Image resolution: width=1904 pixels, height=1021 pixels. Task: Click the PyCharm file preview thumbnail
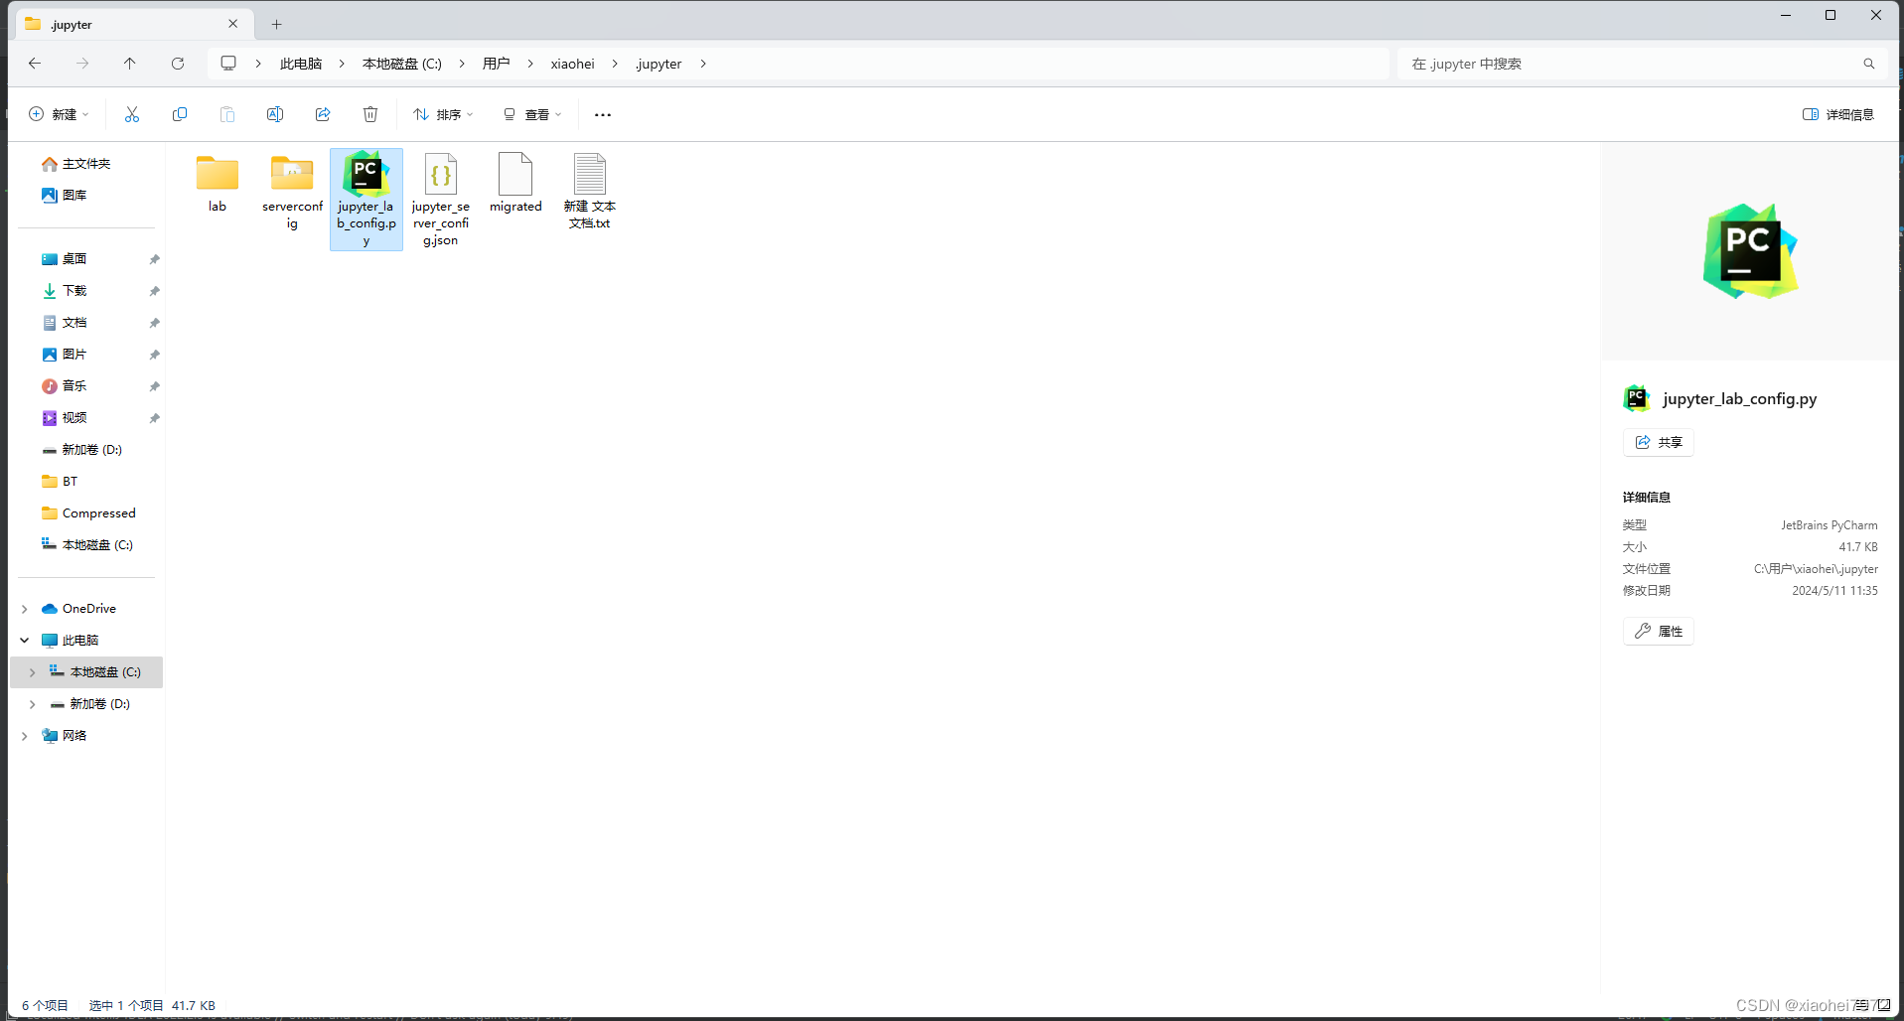1750,250
